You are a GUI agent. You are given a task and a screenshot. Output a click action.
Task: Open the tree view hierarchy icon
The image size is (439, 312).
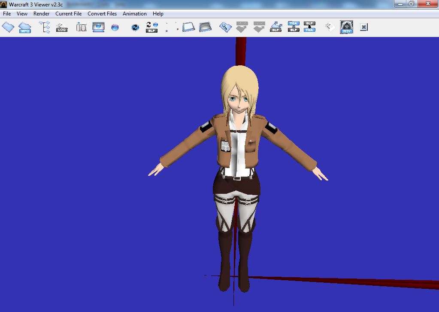pyautogui.click(x=45, y=27)
